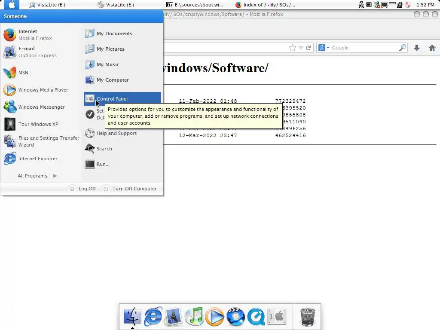
Task: Open Set Program Access and Defaults checkmark icon
Action: pos(90,114)
